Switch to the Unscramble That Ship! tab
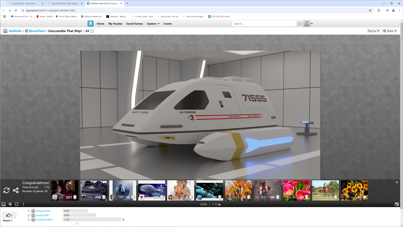 click(x=65, y=3)
